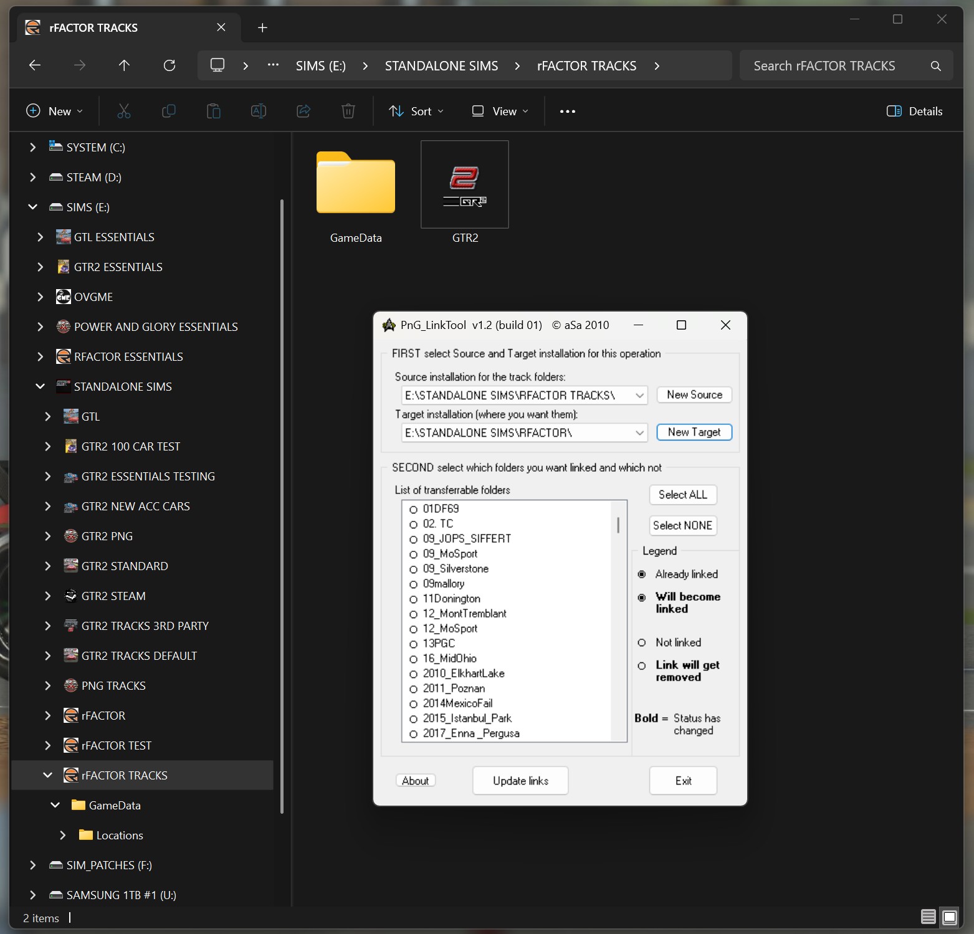The image size is (974, 934).
Task: Click the Copy icon in toolbar
Action: 169,112
